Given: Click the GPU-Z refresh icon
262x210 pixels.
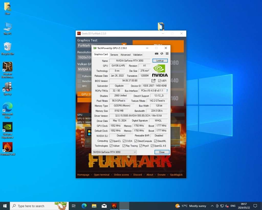Looking at the screenshot, I should click(x=162, y=54).
